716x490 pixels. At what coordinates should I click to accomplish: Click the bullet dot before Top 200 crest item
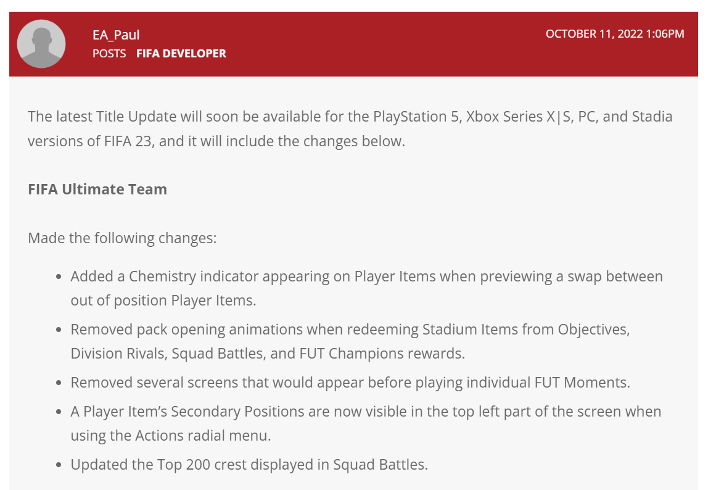[59, 465]
